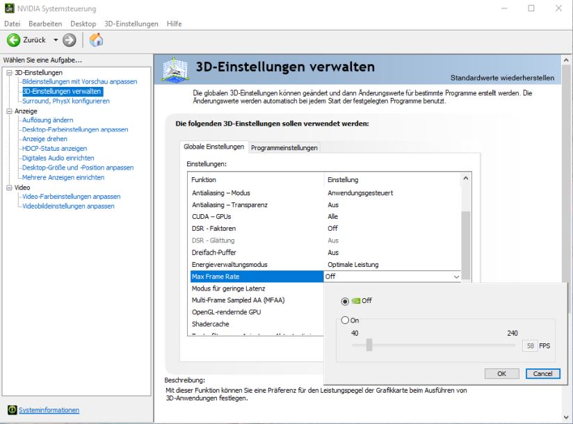Click the NVIDIA app icon in the title bar
The height and width of the screenshot is (424, 573).
[x=10, y=8]
